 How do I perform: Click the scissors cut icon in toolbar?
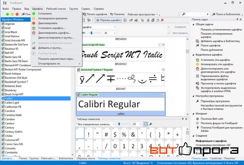(148, 20)
